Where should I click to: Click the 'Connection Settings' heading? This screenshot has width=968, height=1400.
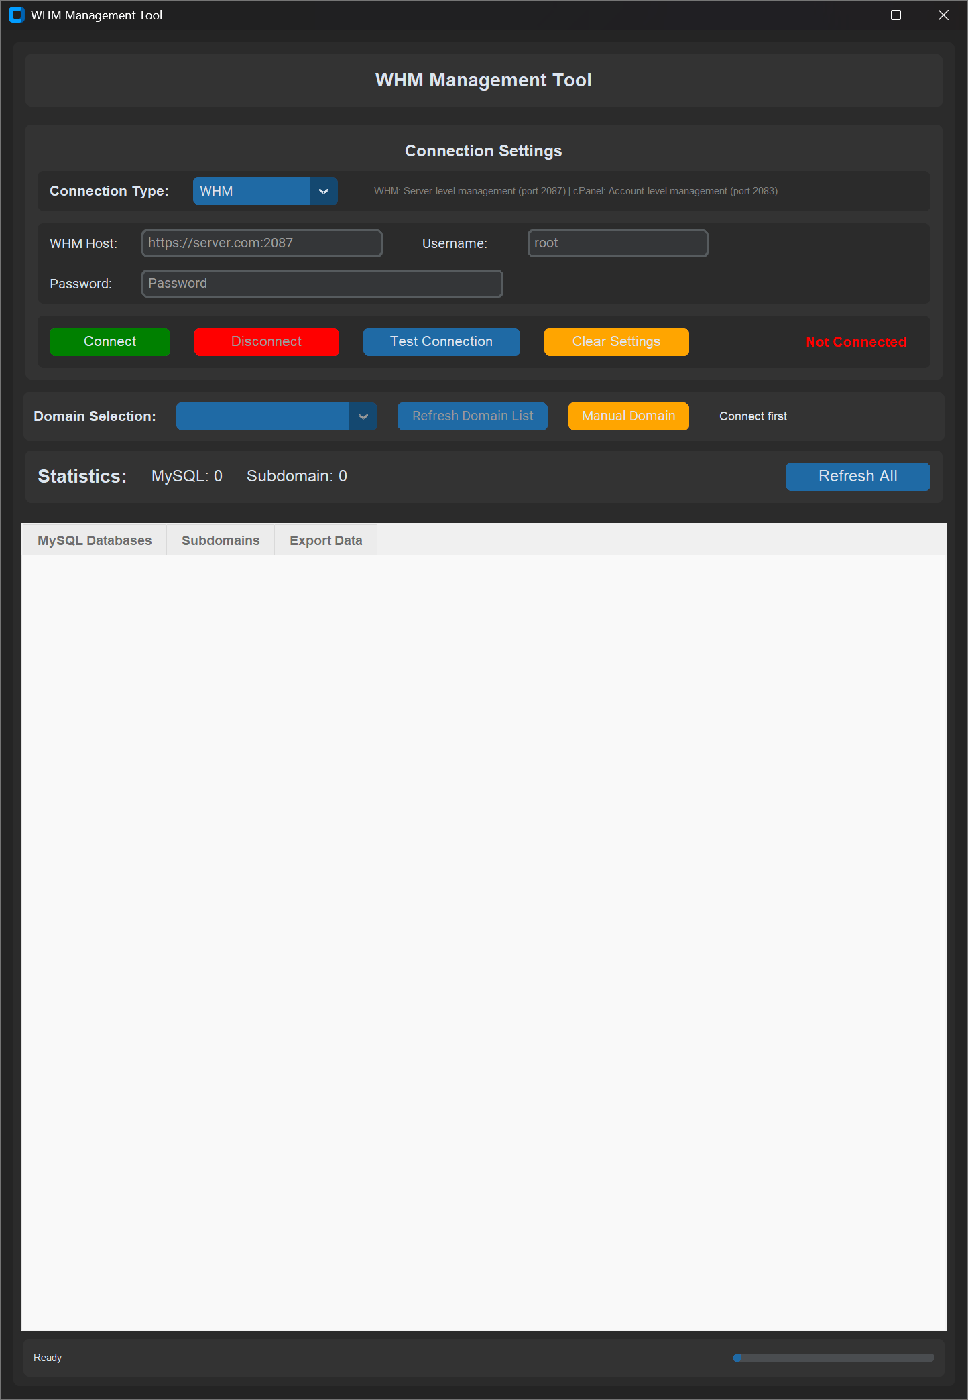(x=483, y=151)
